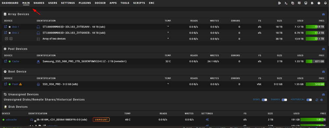
Task: Open the feedback speech-bubble icon
Action: (299, 3)
